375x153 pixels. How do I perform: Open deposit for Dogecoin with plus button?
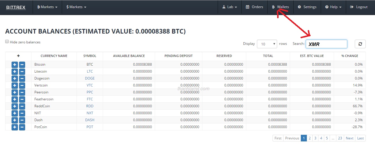click(15, 78)
